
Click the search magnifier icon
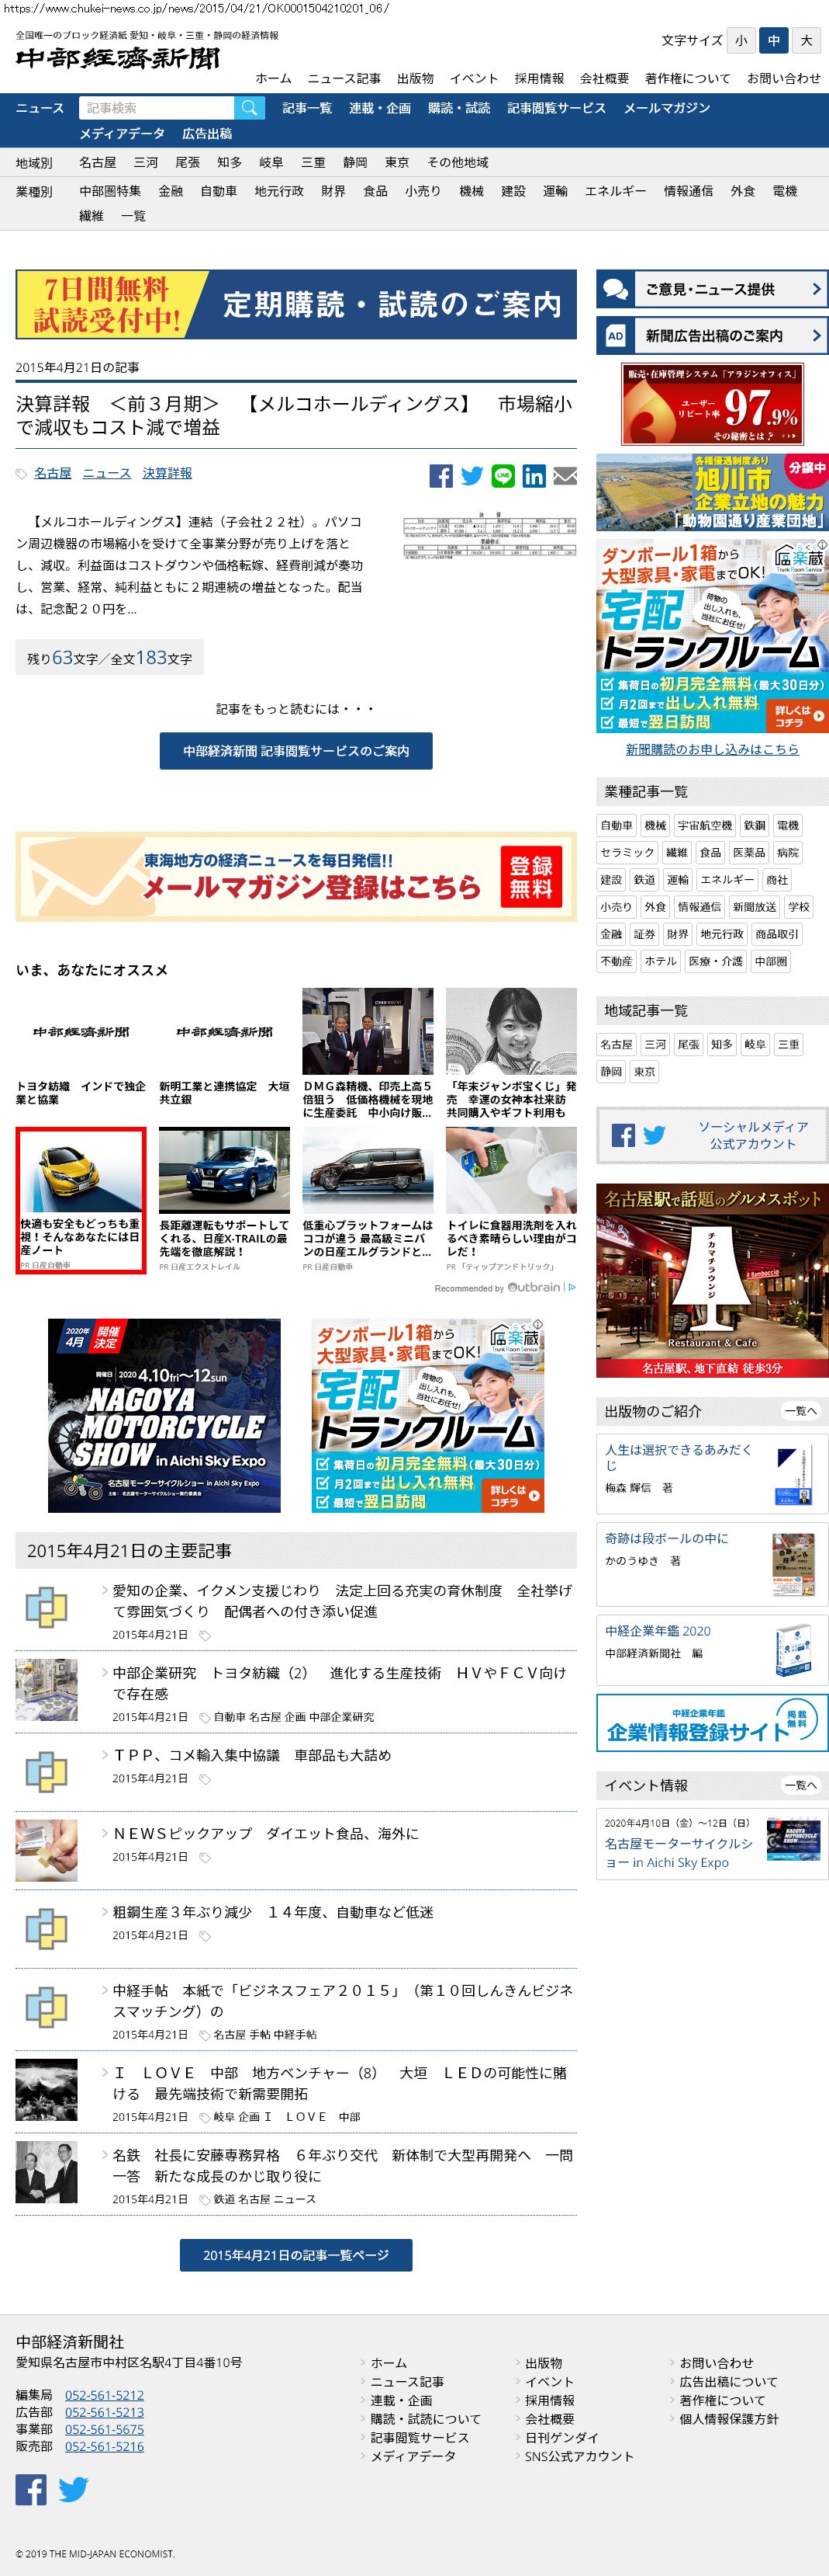coord(250,108)
